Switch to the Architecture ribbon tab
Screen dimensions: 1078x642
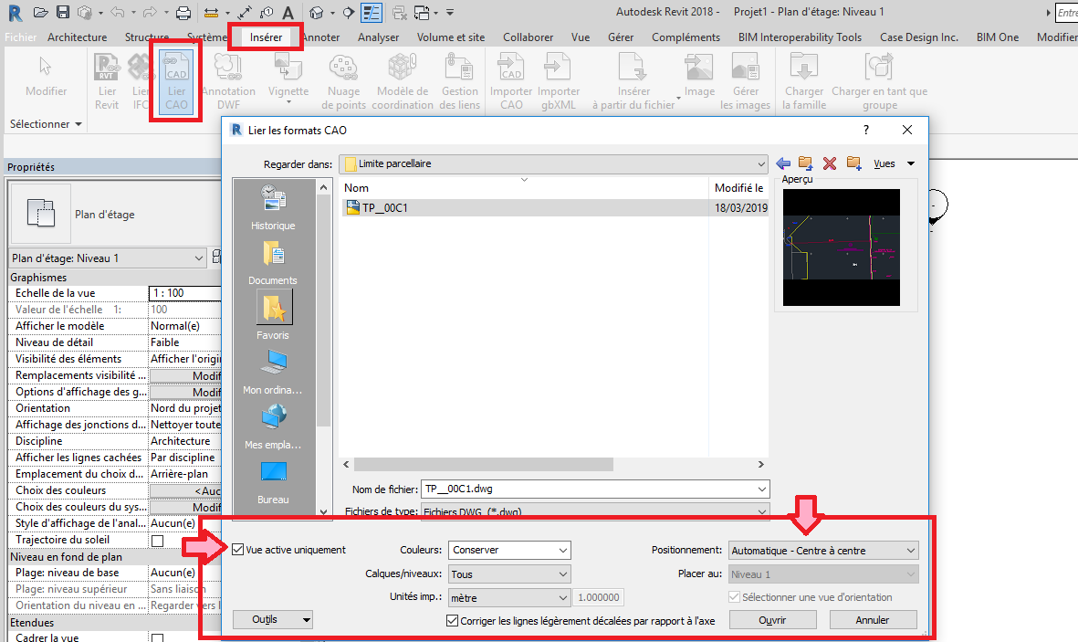pyautogui.click(x=77, y=37)
